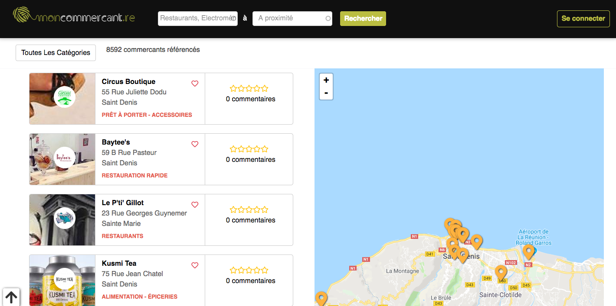Select map marker beside the Roland Garros airport

coord(528,252)
